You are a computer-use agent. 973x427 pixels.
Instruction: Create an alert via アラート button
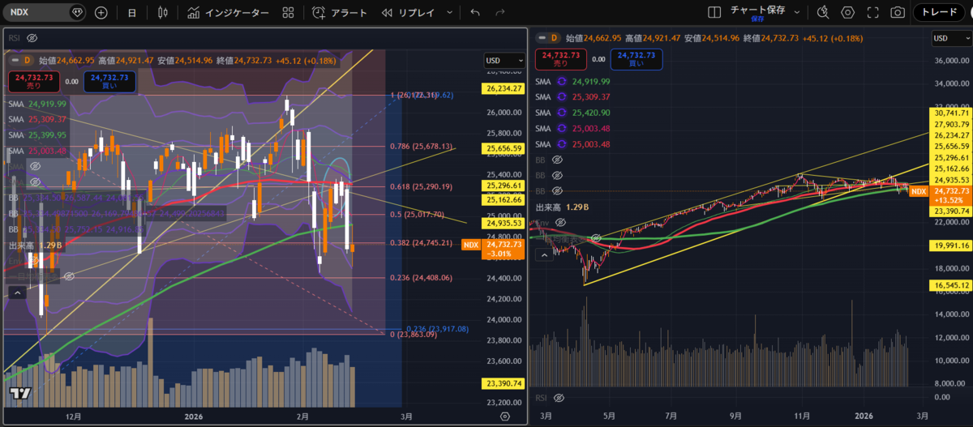click(341, 13)
